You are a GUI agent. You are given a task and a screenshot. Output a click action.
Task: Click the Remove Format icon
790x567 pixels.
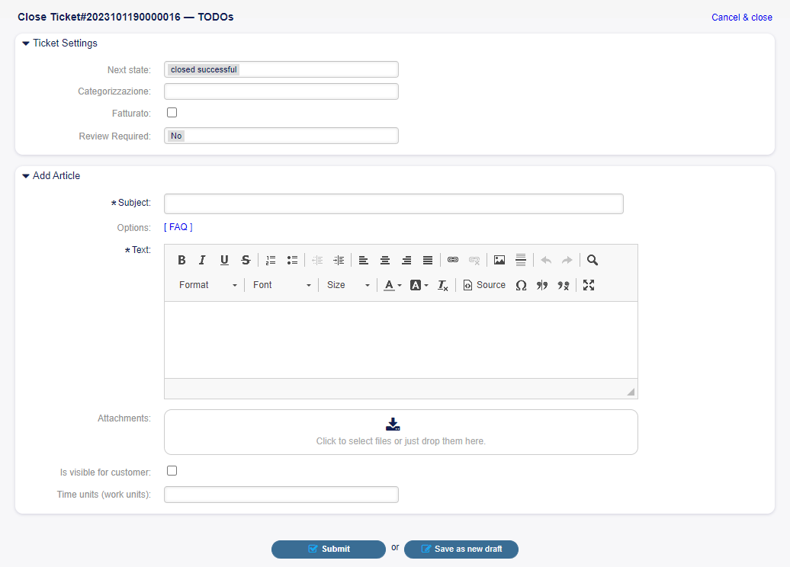pyautogui.click(x=443, y=285)
